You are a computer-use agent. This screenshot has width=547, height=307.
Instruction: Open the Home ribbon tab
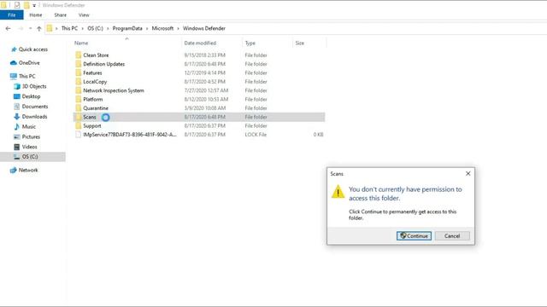point(36,15)
